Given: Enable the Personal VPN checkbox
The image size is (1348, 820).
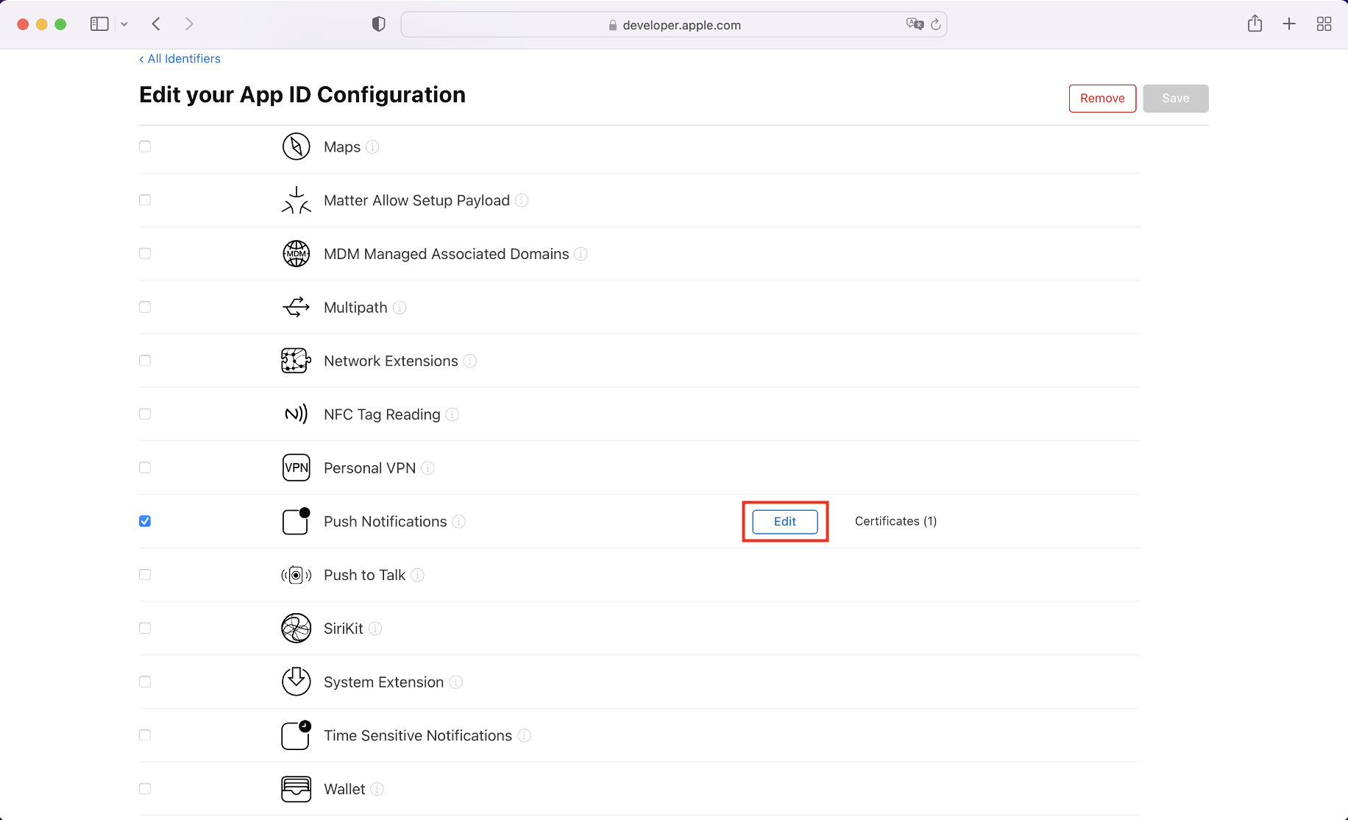Looking at the screenshot, I should (x=145, y=467).
